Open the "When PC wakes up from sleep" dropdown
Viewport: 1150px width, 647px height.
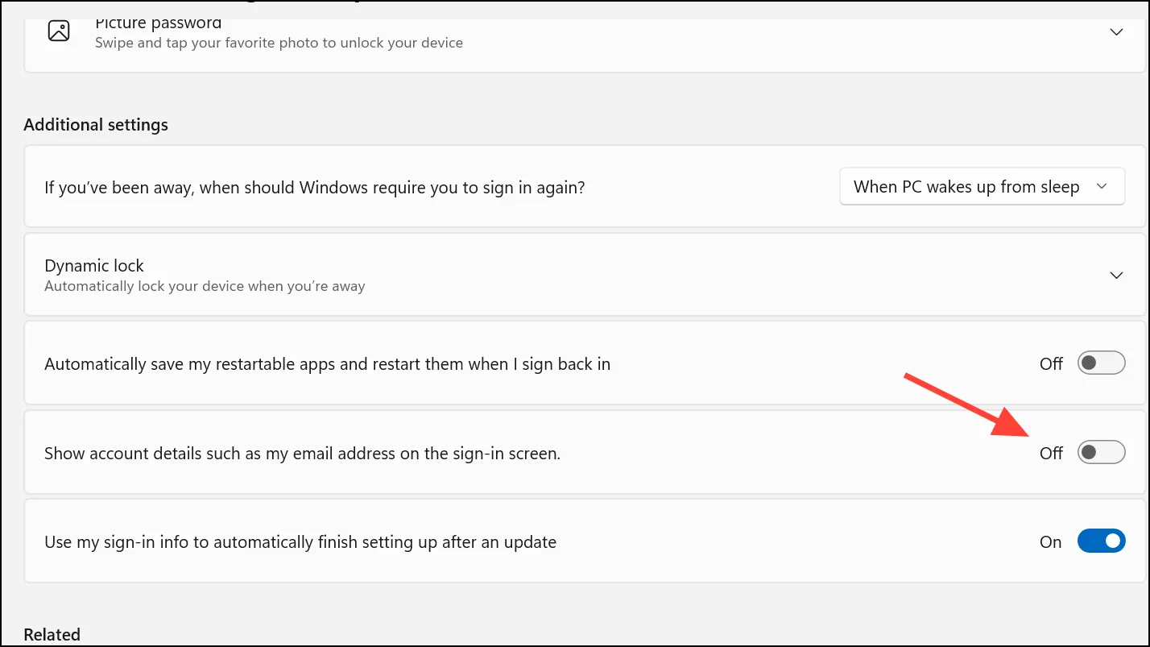[982, 187]
